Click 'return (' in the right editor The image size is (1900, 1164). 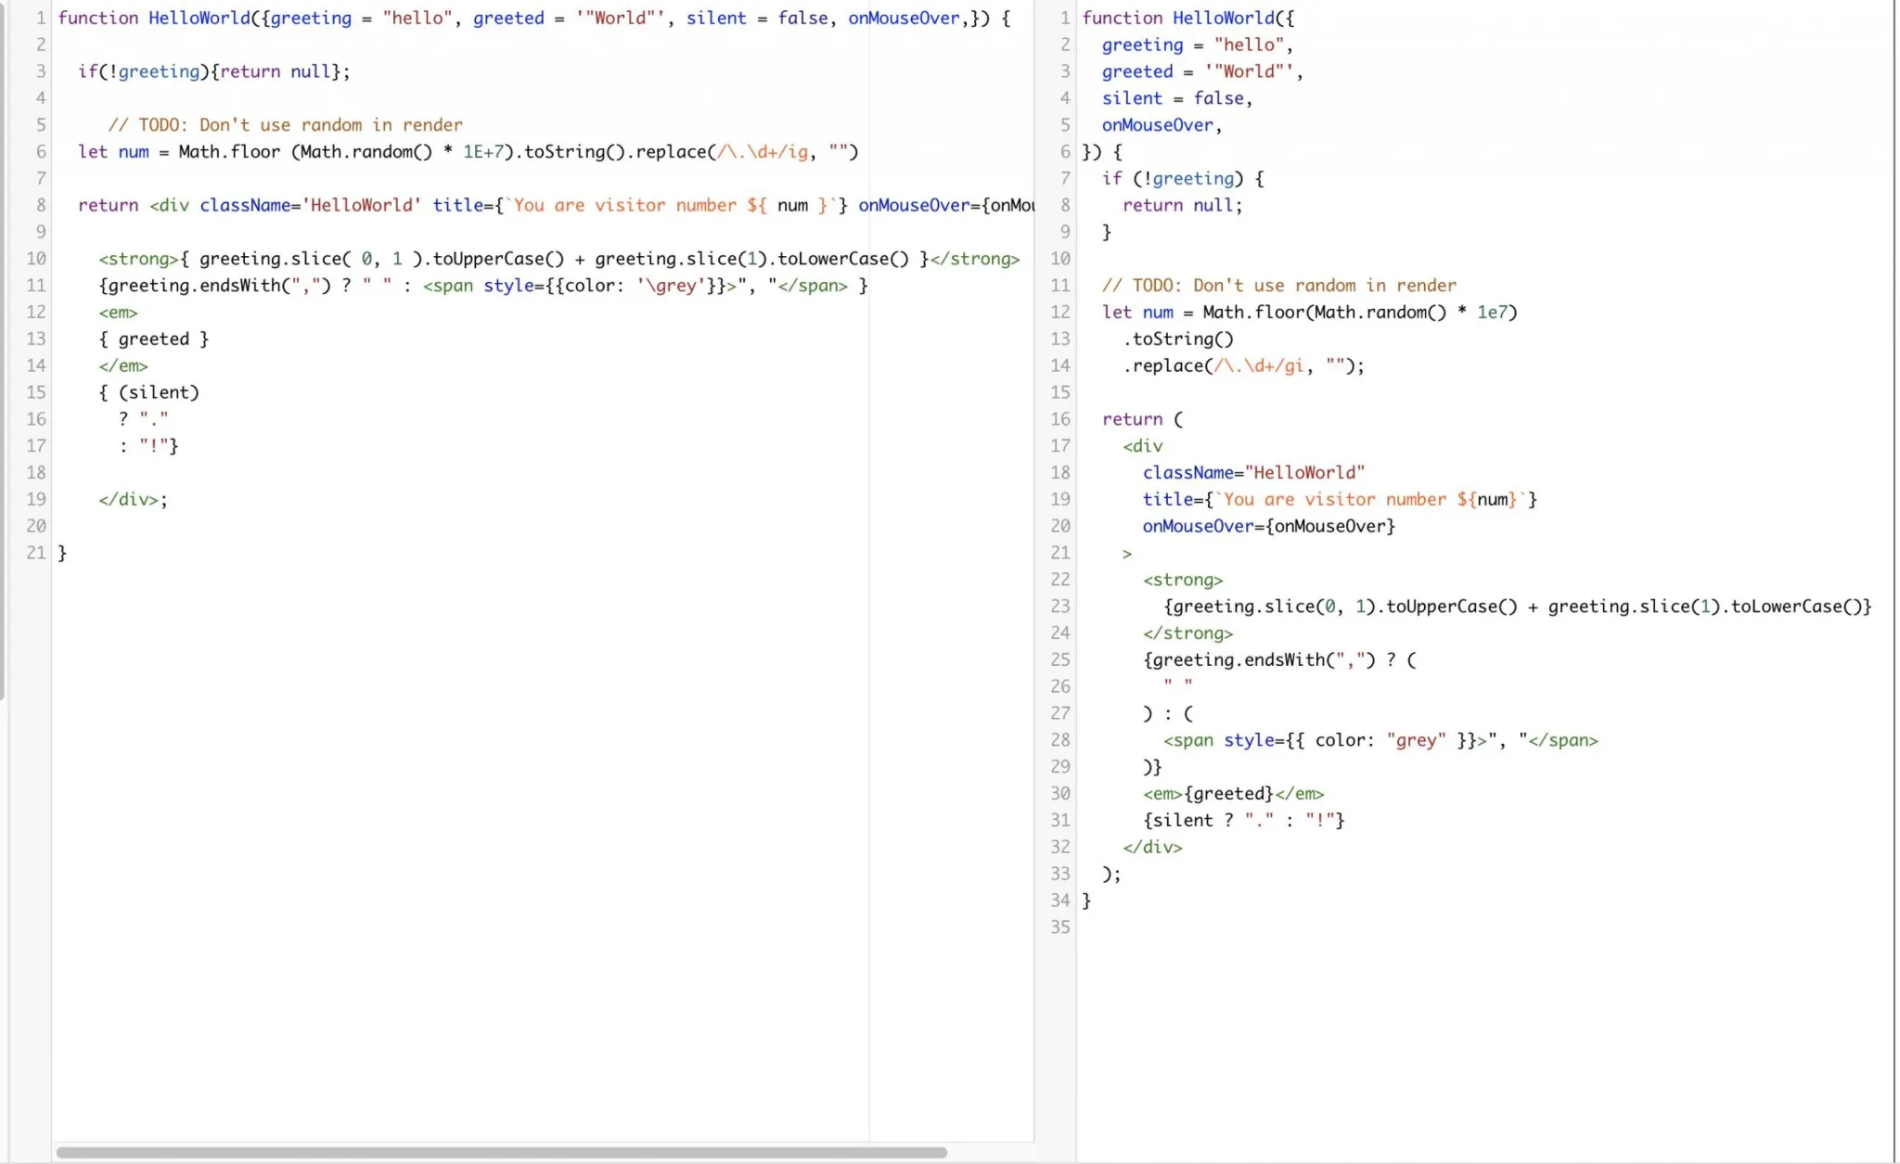[x=1143, y=419]
